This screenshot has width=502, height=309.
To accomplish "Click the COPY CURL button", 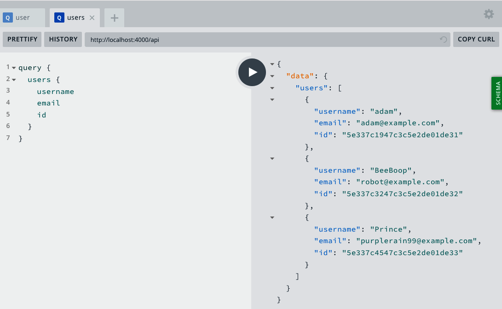I will 476,39.
